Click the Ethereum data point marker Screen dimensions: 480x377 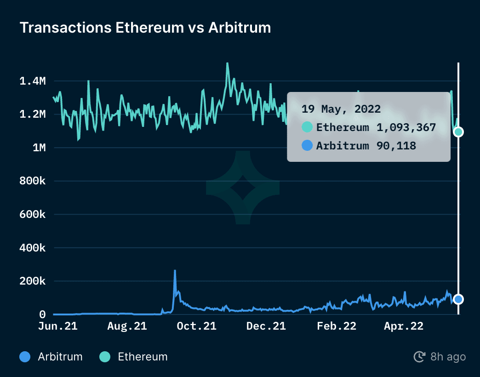(x=458, y=132)
